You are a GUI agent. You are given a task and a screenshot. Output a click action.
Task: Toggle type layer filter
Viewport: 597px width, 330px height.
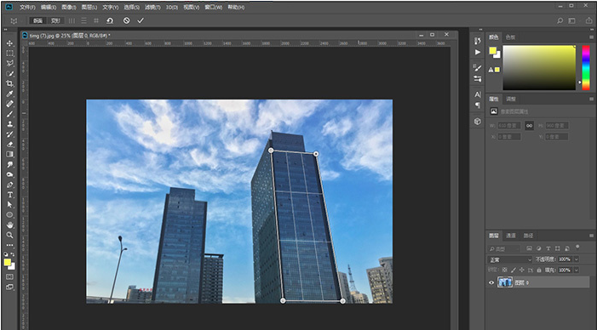coord(548,248)
